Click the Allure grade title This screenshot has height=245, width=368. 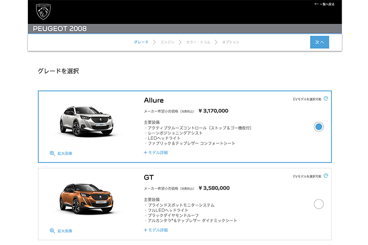click(154, 100)
